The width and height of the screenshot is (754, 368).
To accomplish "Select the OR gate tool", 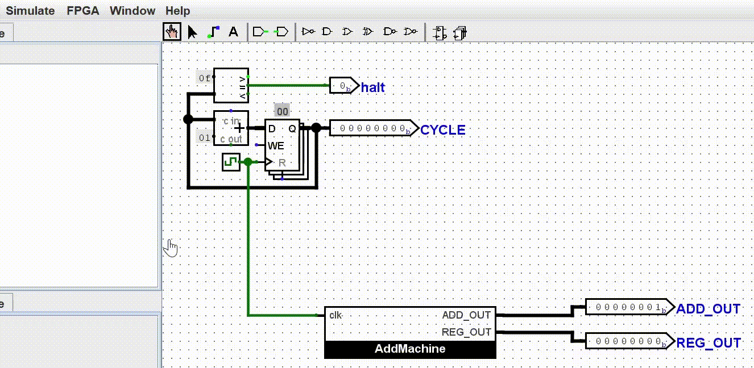I will pyautogui.click(x=347, y=32).
